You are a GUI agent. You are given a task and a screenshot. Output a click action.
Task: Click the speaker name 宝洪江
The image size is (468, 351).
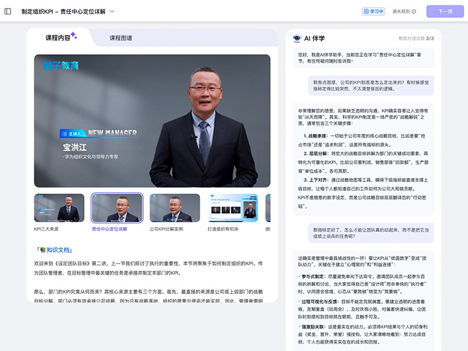(x=75, y=147)
